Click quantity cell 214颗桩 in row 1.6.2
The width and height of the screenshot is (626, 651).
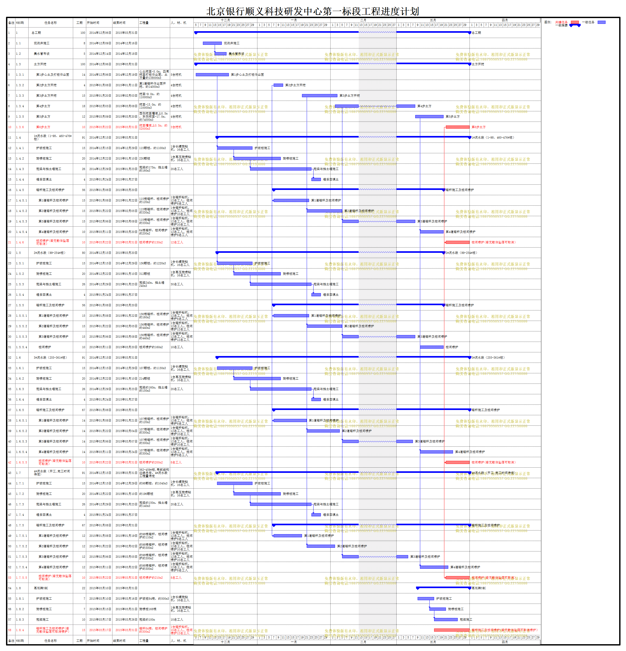click(x=145, y=379)
